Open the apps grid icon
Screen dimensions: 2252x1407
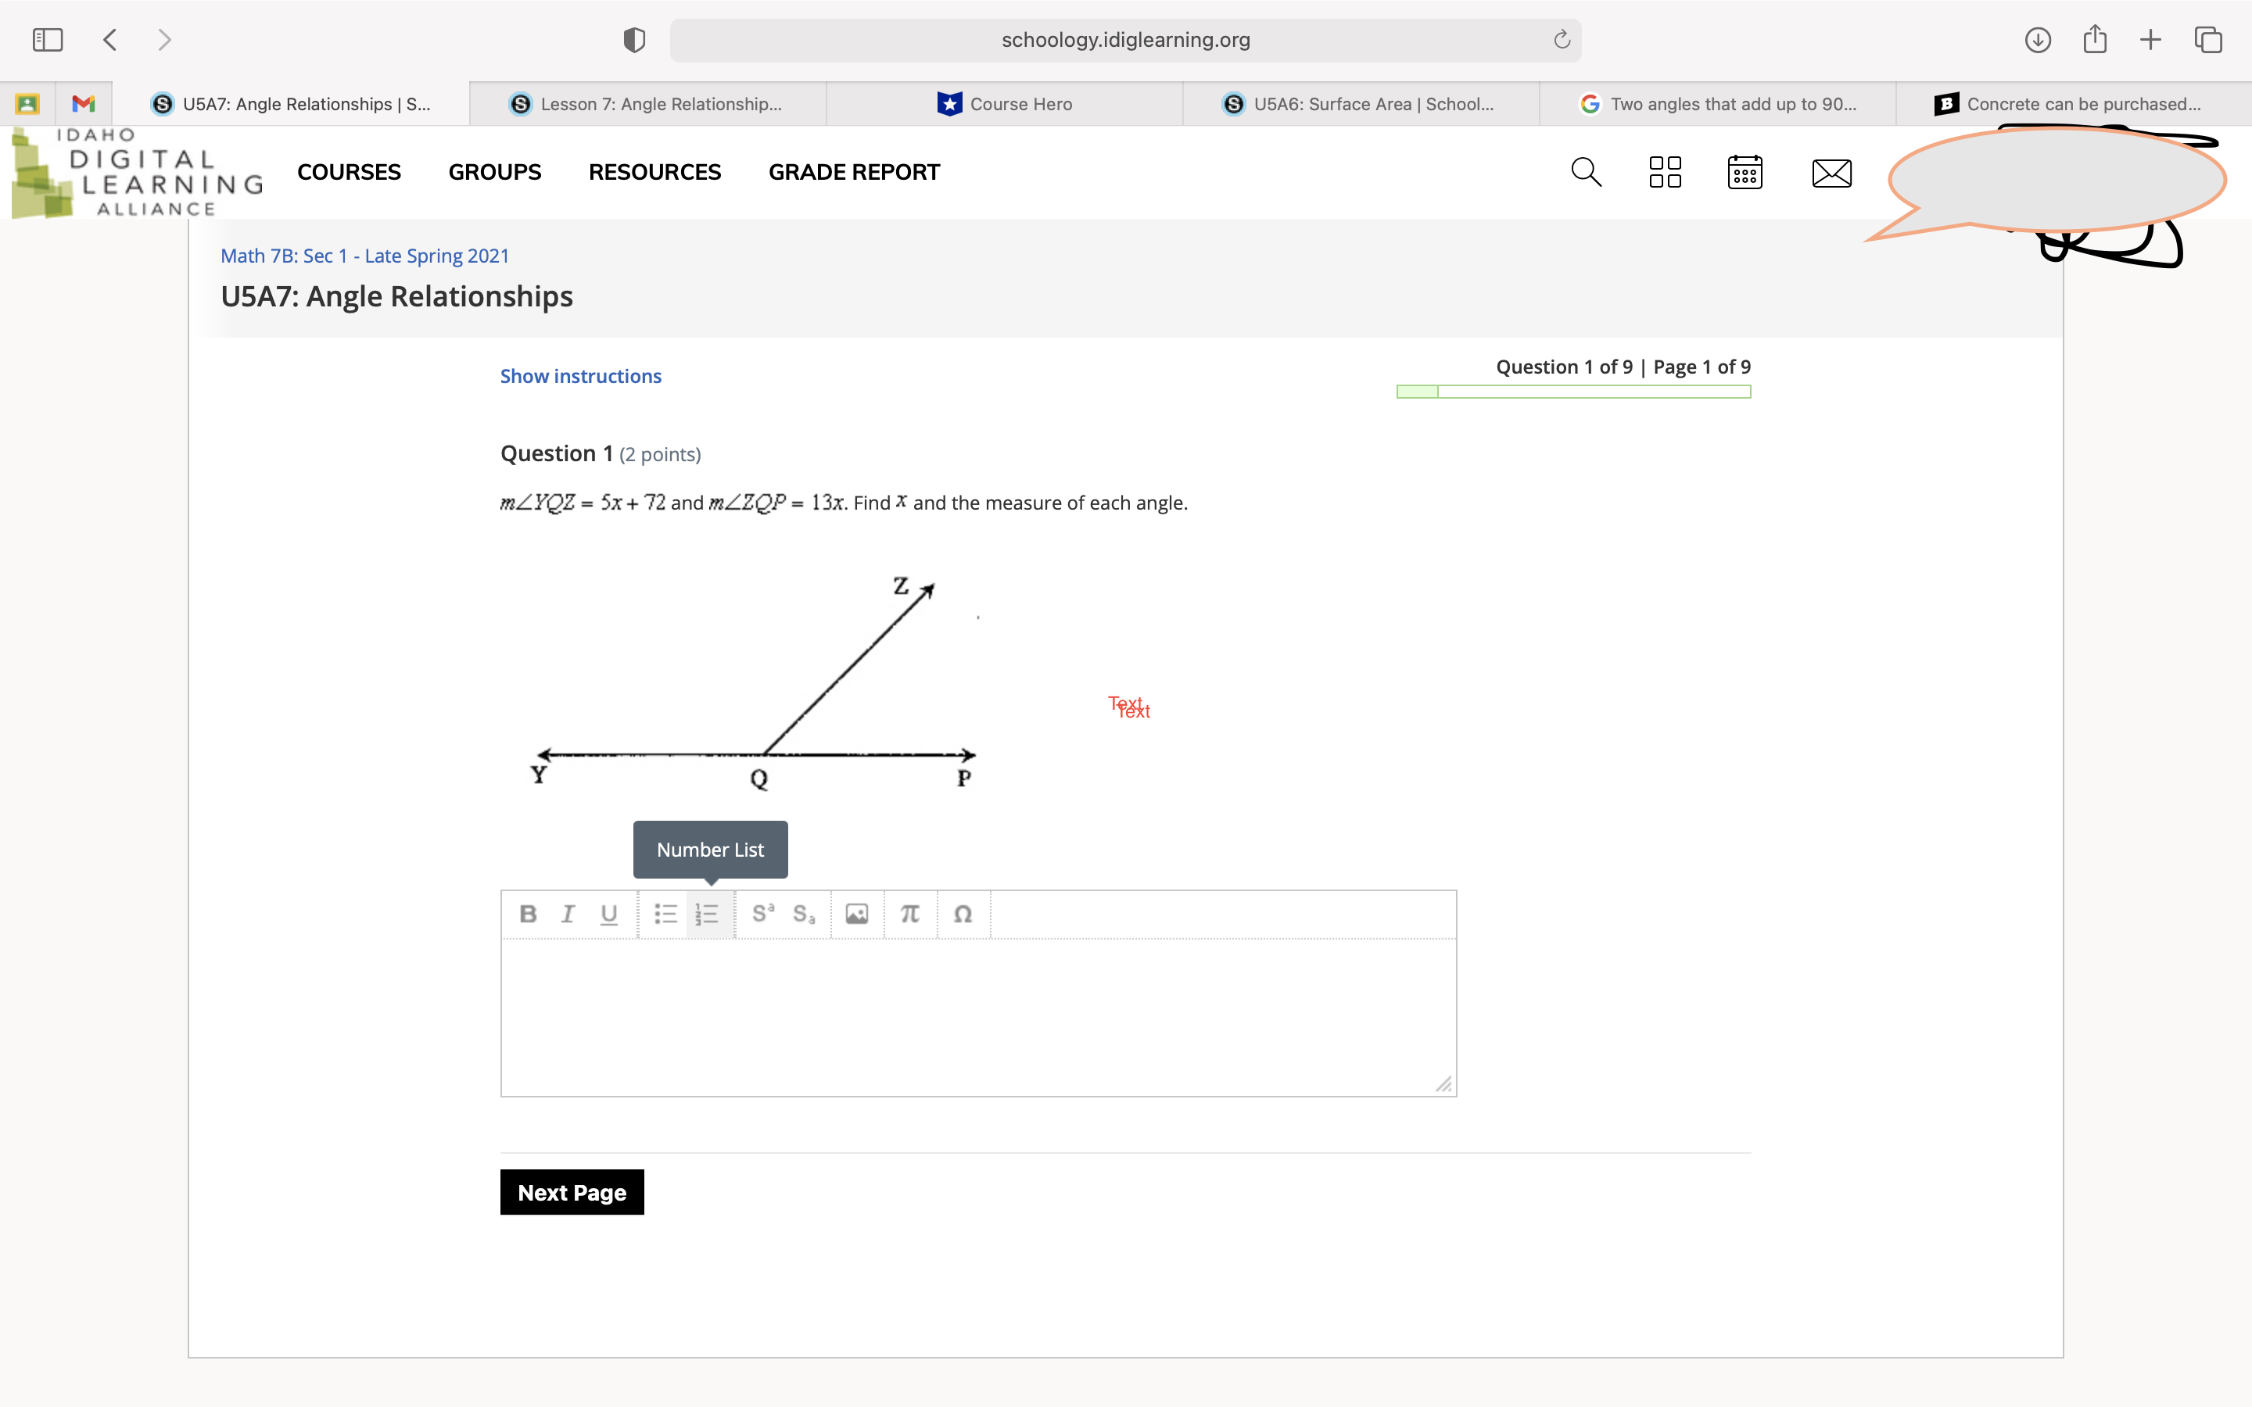[x=1665, y=172]
